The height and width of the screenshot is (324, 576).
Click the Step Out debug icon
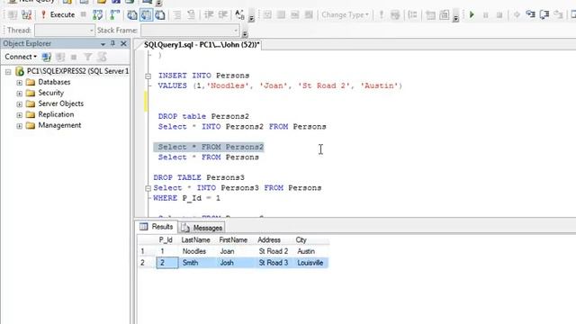[x=558, y=14]
